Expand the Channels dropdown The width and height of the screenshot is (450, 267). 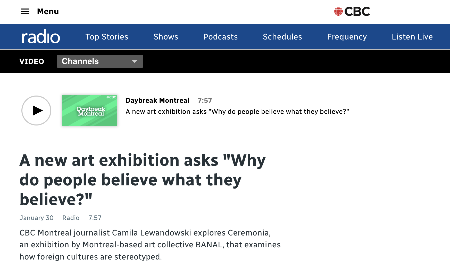pos(100,61)
